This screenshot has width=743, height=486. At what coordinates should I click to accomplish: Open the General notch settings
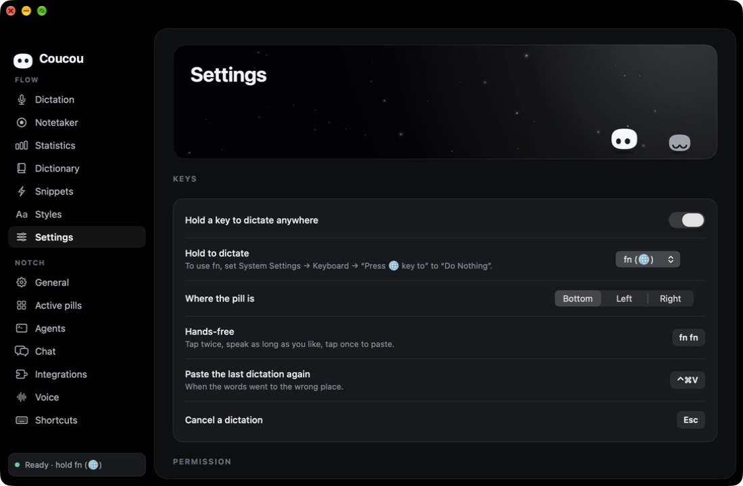coord(77,282)
